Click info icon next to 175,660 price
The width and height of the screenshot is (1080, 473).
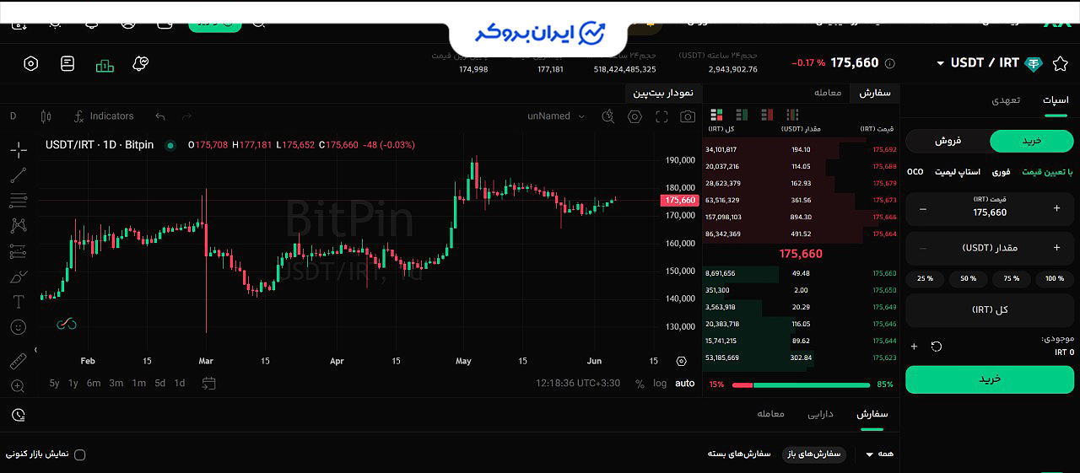pos(889,63)
